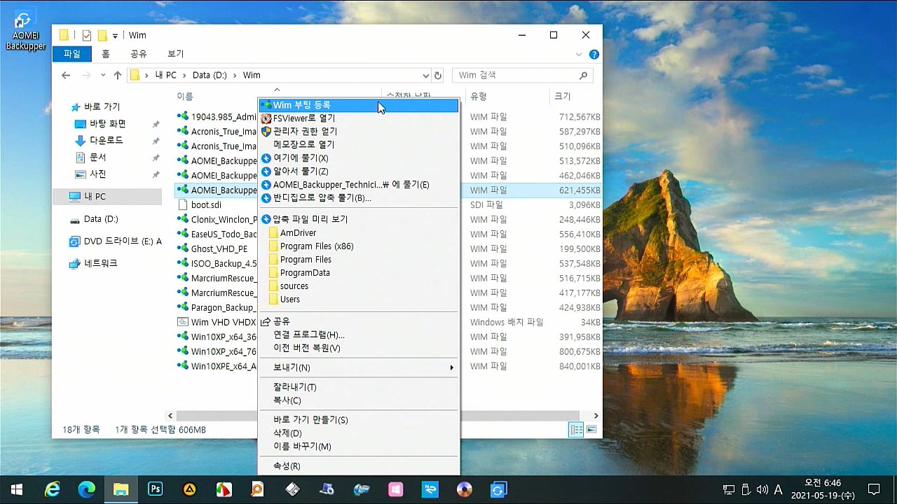Select '사진' in navigation pane

(97, 174)
